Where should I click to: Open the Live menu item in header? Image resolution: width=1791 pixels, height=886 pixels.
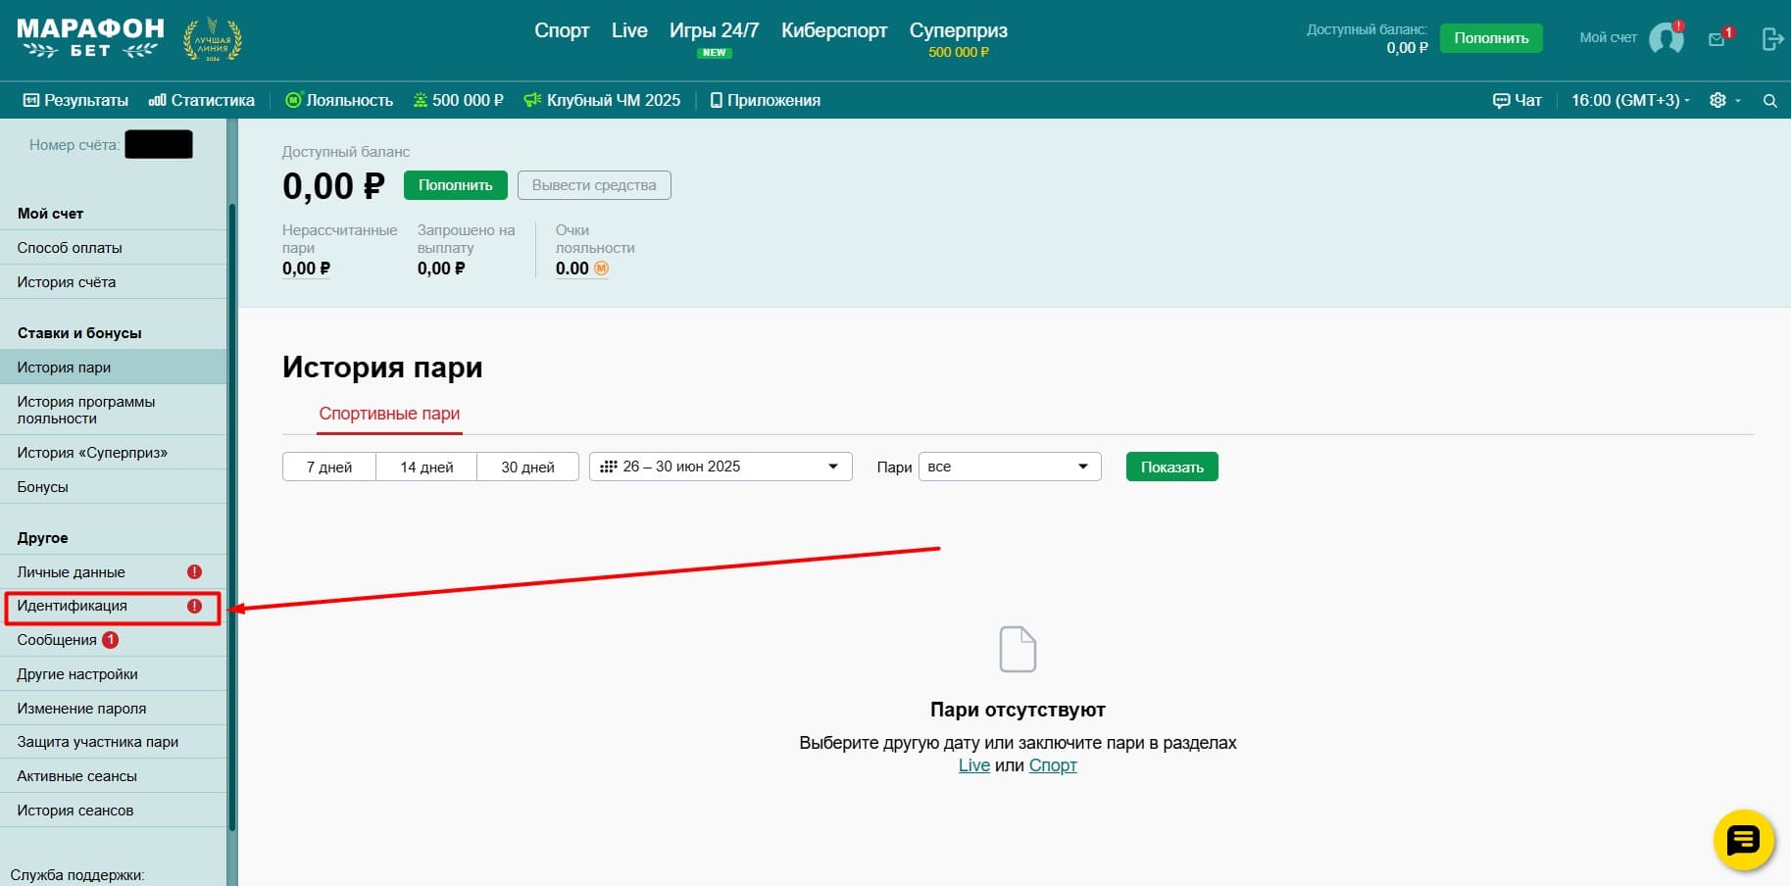pyautogui.click(x=629, y=30)
